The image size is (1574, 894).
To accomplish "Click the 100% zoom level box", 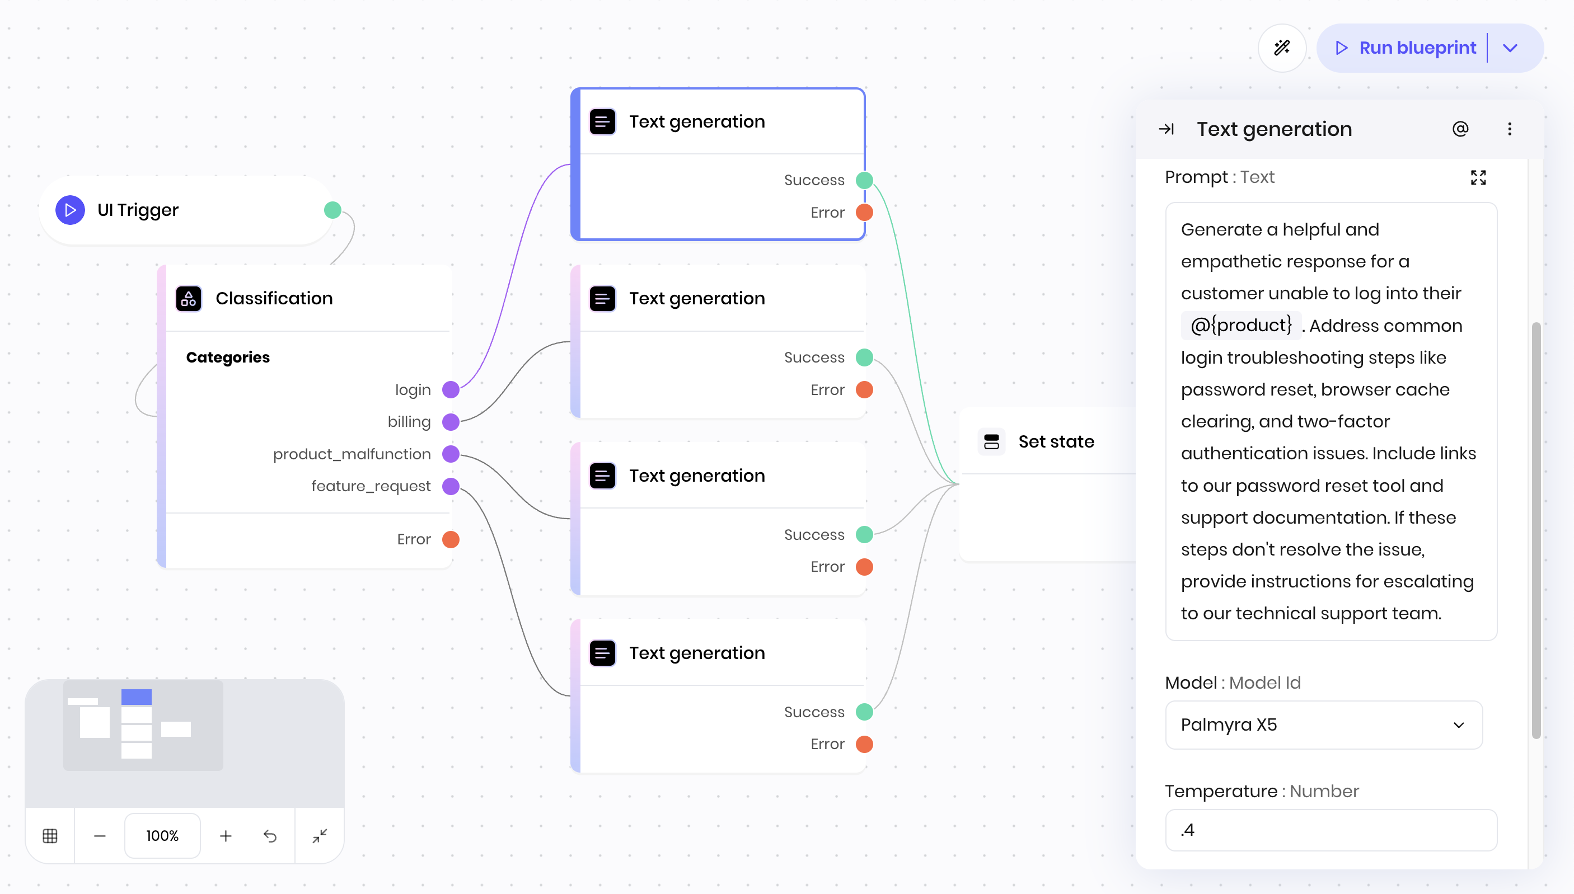I will tap(162, 836).
